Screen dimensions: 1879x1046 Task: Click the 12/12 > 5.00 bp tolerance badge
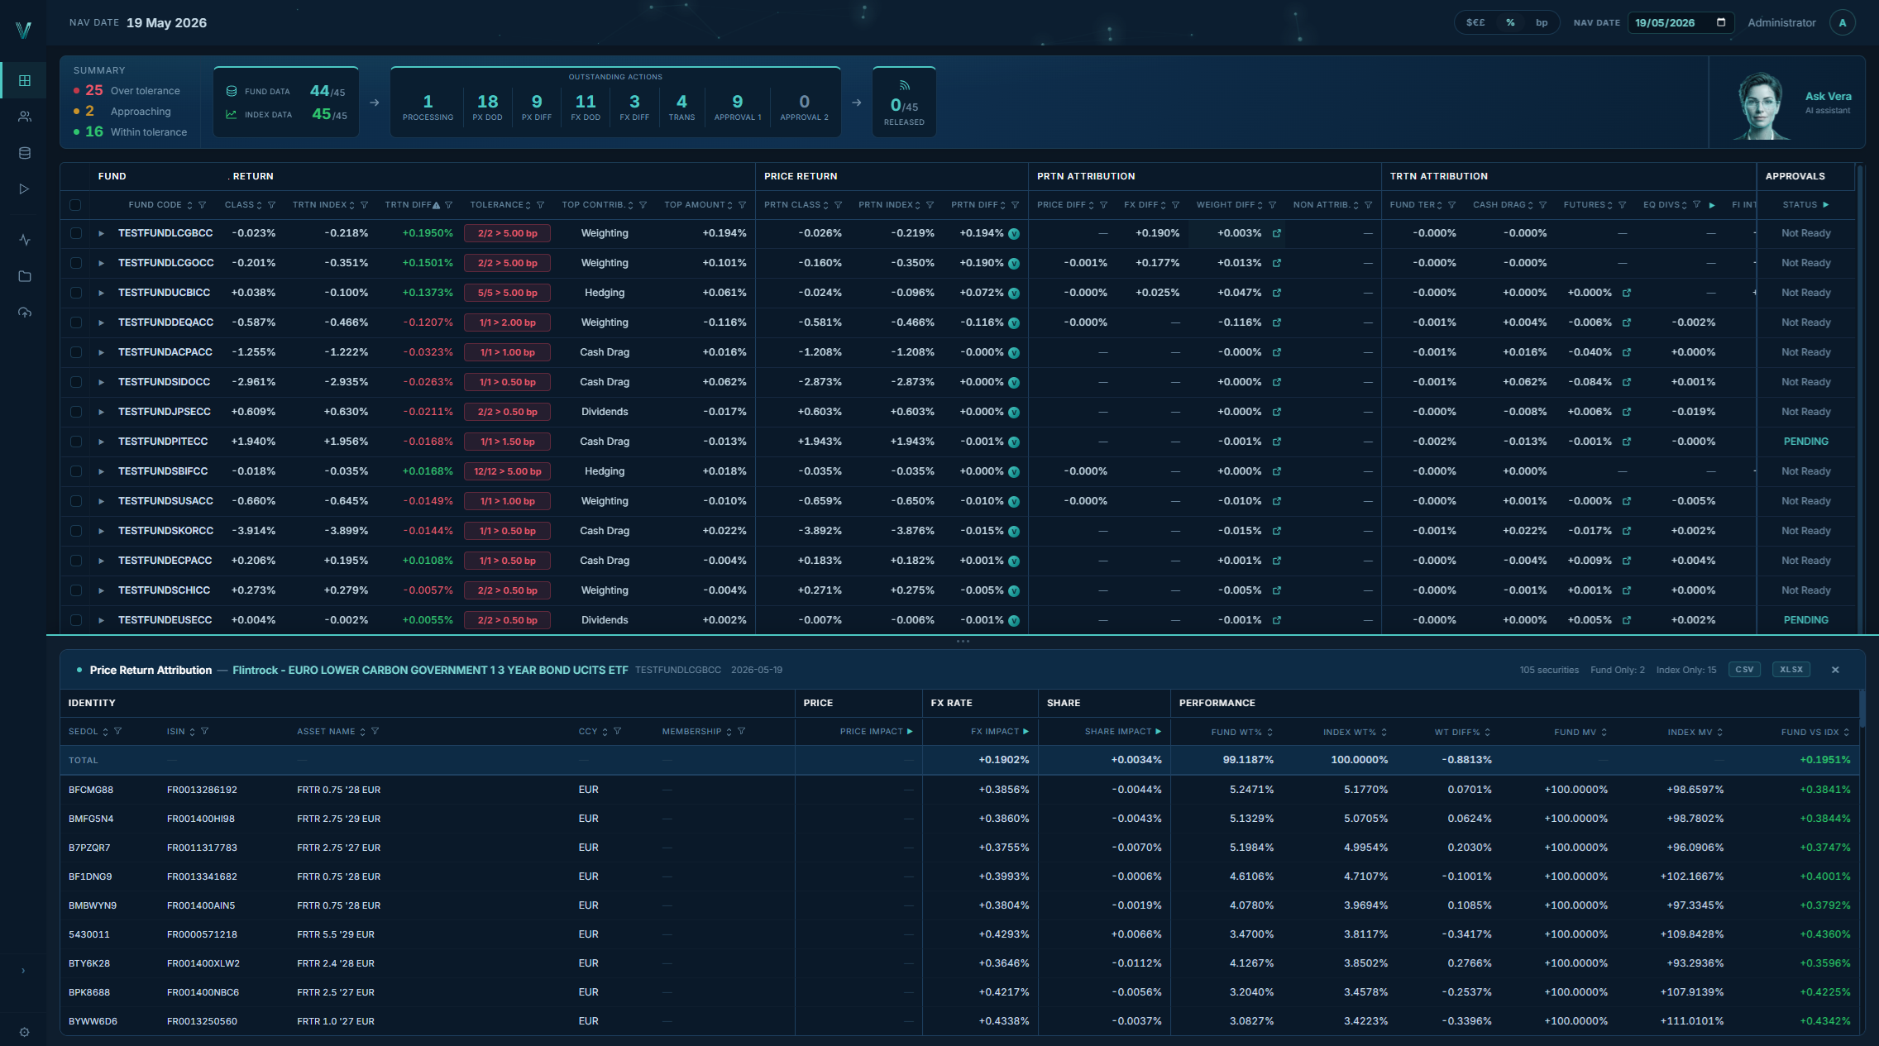click(508, 471)
